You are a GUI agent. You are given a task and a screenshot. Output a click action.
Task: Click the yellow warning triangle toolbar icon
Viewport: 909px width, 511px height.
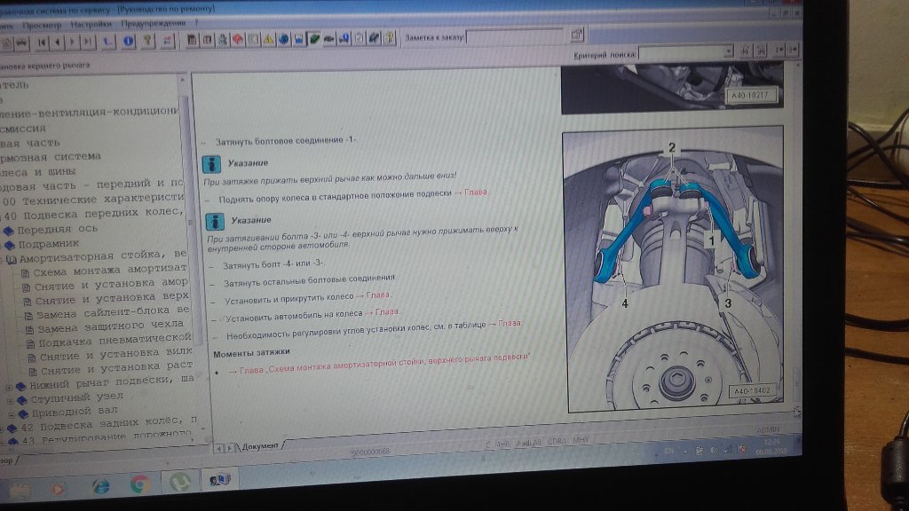pyautogui.click(x=266, y=39)
